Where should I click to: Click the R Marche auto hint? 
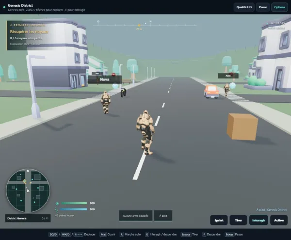tap(130, 235)
